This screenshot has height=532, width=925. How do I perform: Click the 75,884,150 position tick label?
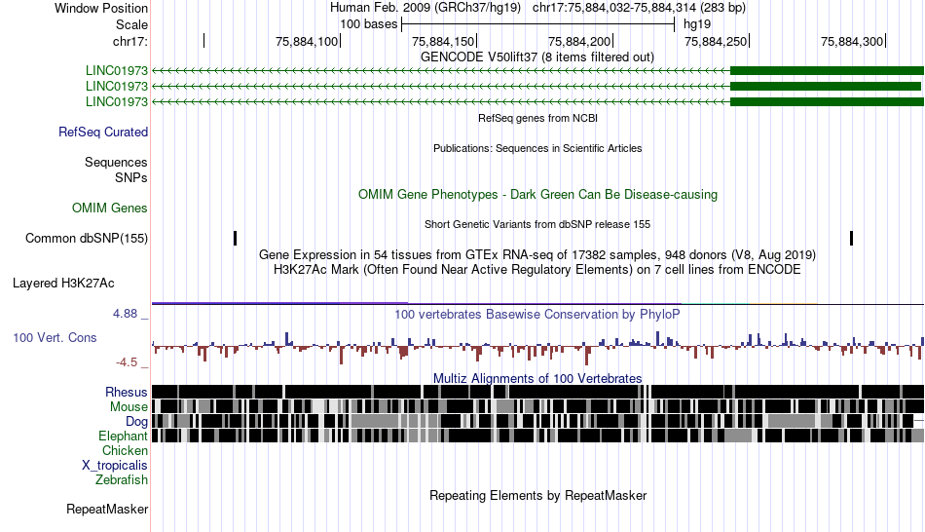pyautogui.click(x=443, y=41)
